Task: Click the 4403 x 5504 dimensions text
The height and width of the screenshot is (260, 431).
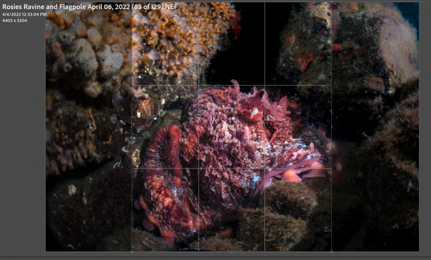Action: pos(15,21)
